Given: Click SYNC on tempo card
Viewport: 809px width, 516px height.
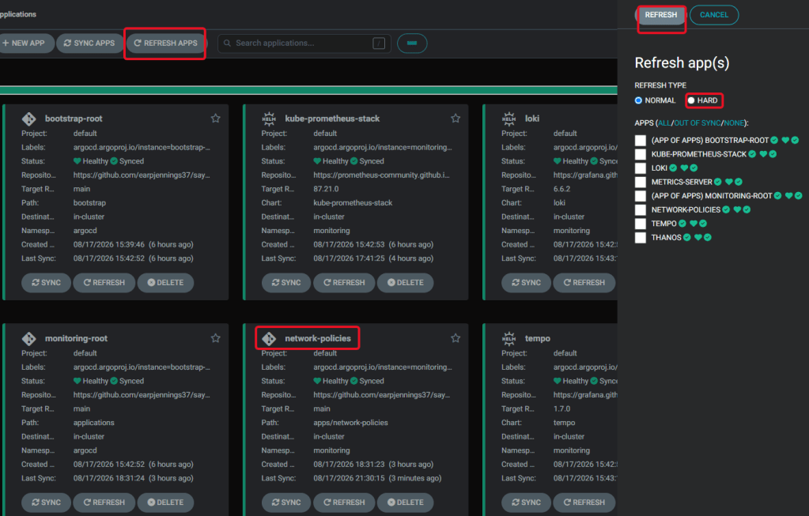Looking at the screenshot, I should click(x=526, y=502).
